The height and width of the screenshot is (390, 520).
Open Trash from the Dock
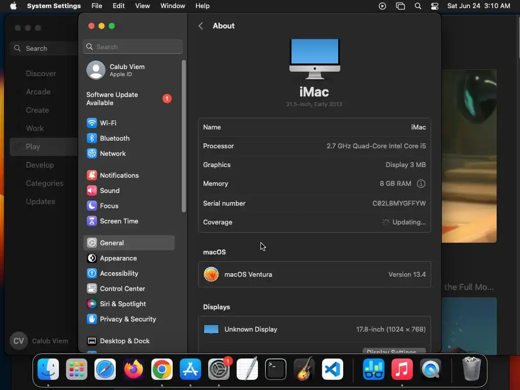click(x=471, y=369)
